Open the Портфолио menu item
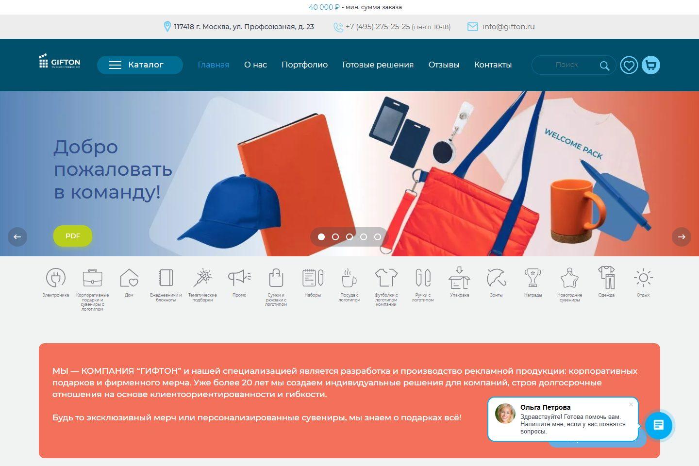Viewport: 699px width, 466px height. pos(304,65)
